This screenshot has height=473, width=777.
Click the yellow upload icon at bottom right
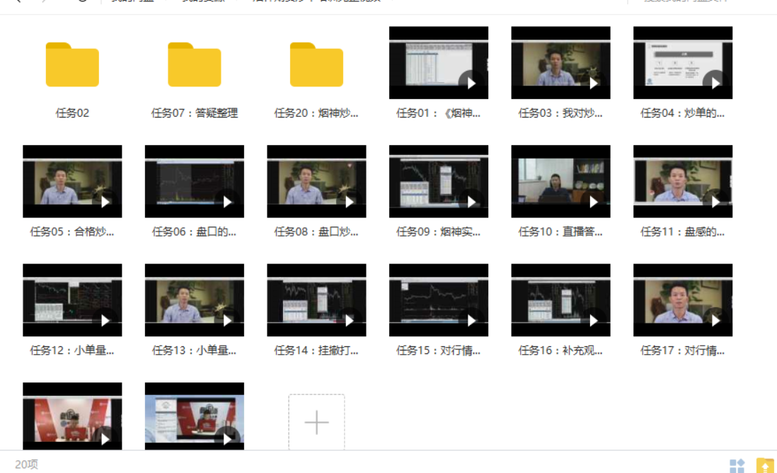pyautogui.click(x=765, y=465)
